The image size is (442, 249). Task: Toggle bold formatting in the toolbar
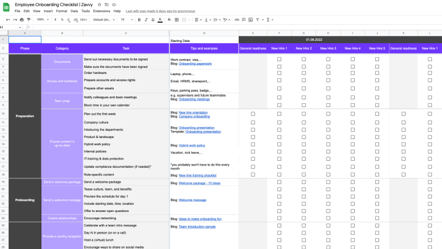tap(139, 19)
